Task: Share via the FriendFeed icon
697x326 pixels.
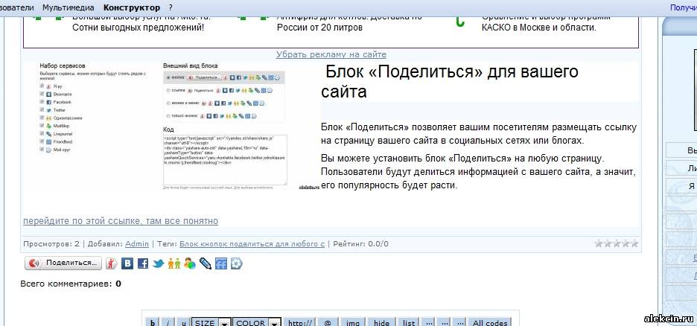Action: click(221, 263)
